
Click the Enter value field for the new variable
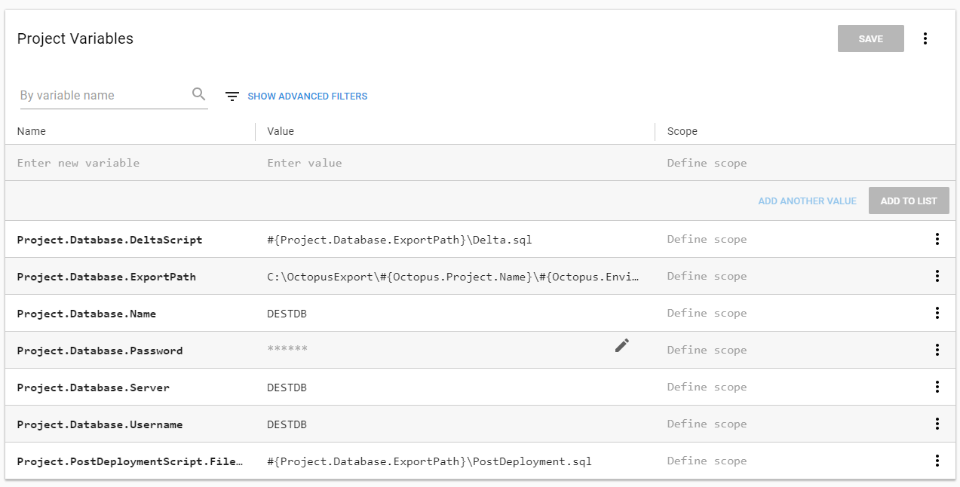tap(452, 163)
